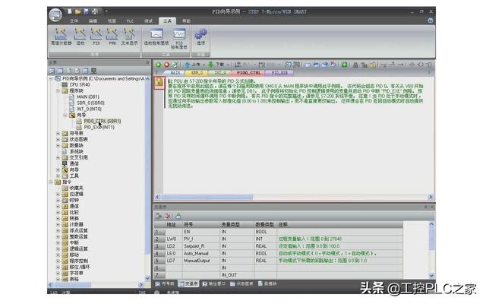
Task: Expand the 计数器 instruction folder
Action: click(x=58, y=225)
